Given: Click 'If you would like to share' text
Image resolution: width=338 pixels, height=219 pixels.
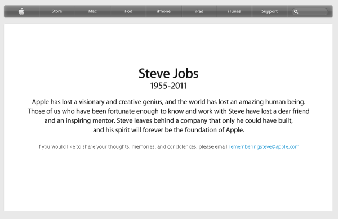Looking at the screenshot, I should point(132,146).
